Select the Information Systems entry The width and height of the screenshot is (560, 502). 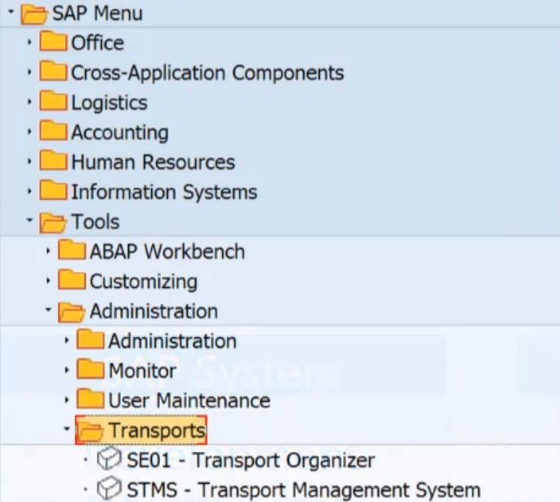pos(164,193)
